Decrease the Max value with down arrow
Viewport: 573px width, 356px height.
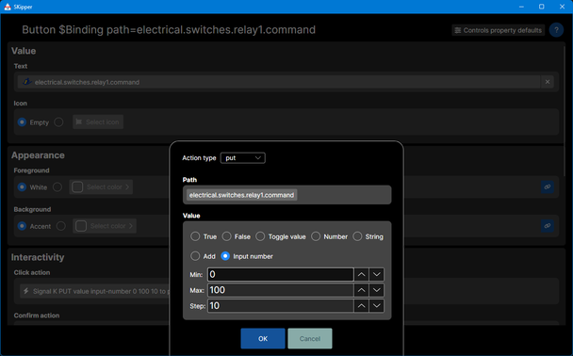(x=376, y=290)
